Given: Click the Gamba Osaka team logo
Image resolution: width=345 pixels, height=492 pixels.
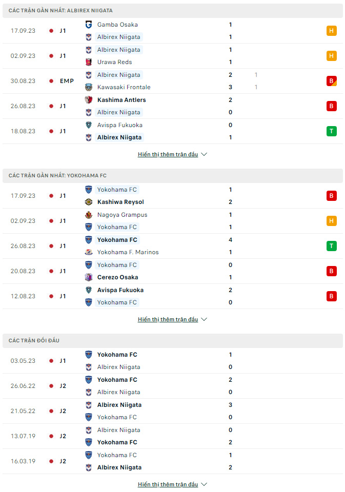Looking at the screenshot, I should 89,25.
